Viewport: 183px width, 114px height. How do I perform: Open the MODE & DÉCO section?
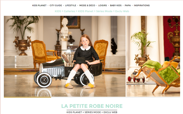click(x=87, y=5)
